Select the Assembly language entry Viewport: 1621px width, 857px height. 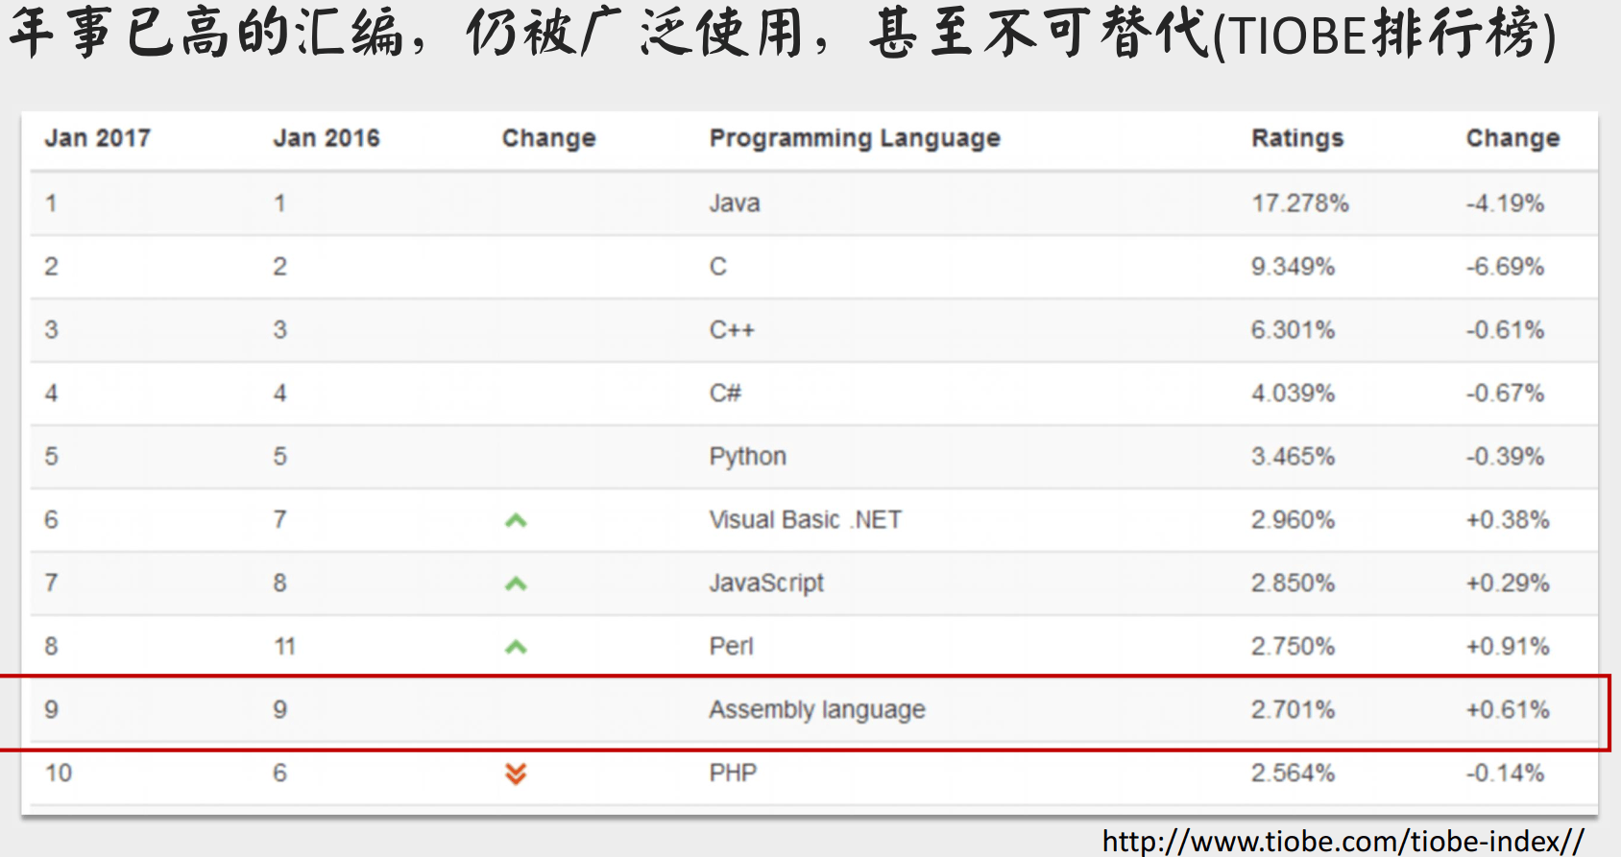(817, 710)
